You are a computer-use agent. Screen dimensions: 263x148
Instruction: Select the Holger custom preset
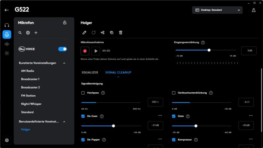26,129
